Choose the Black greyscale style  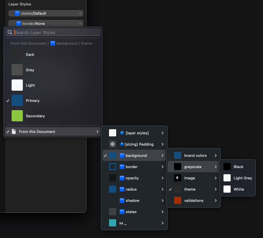click(x=237, y=167)
